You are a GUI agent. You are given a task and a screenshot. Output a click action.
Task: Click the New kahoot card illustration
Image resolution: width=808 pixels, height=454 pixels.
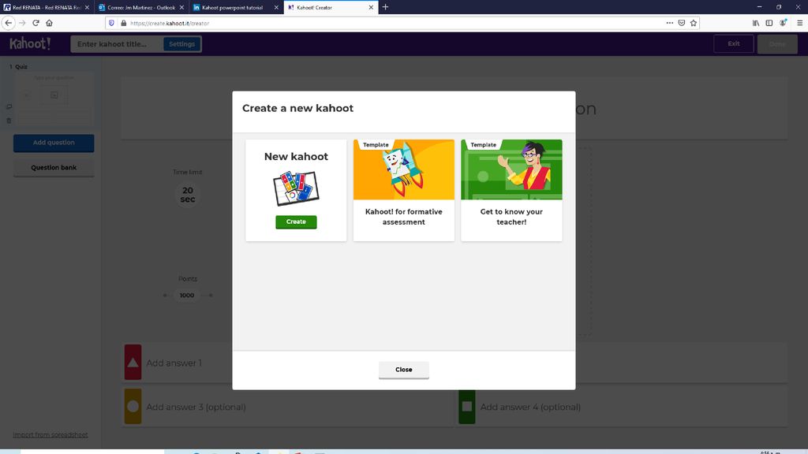click(296, 188)
